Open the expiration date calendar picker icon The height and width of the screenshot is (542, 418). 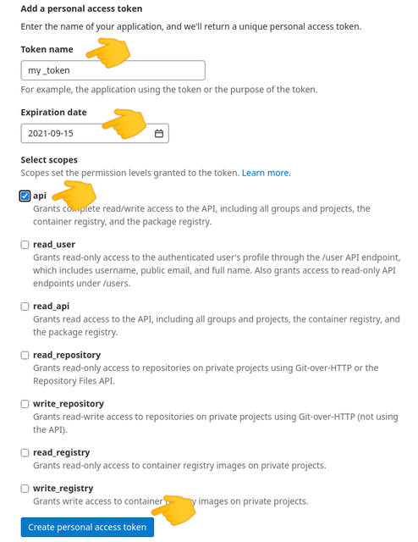coord(158,133)
